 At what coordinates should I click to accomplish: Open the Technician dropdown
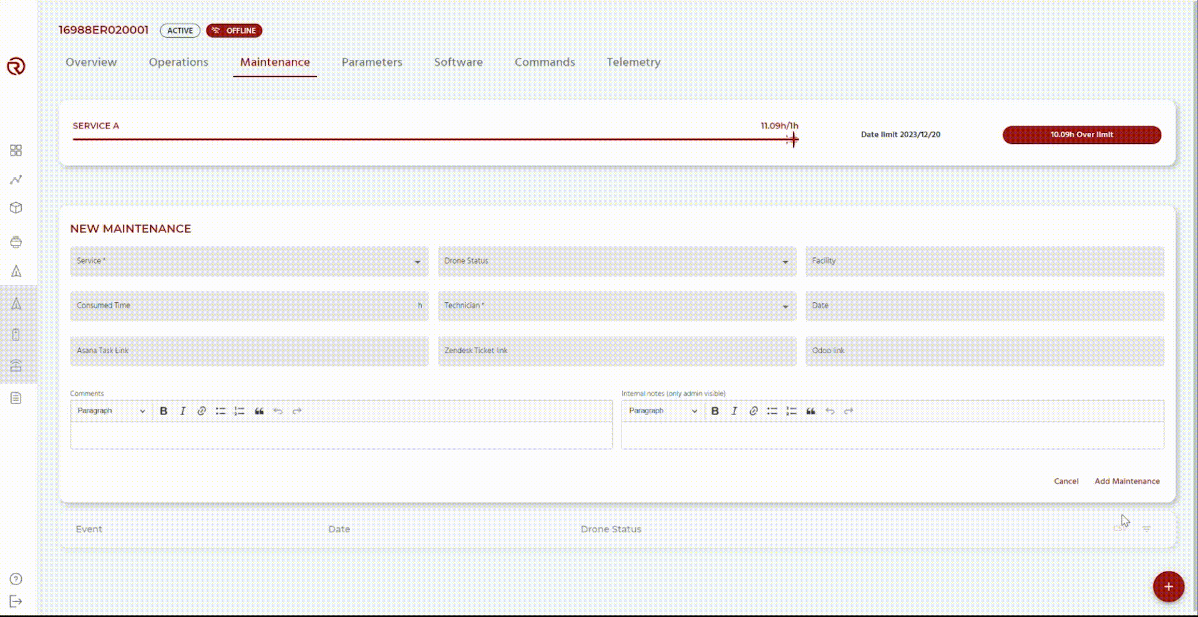click(x=617, y=306)
